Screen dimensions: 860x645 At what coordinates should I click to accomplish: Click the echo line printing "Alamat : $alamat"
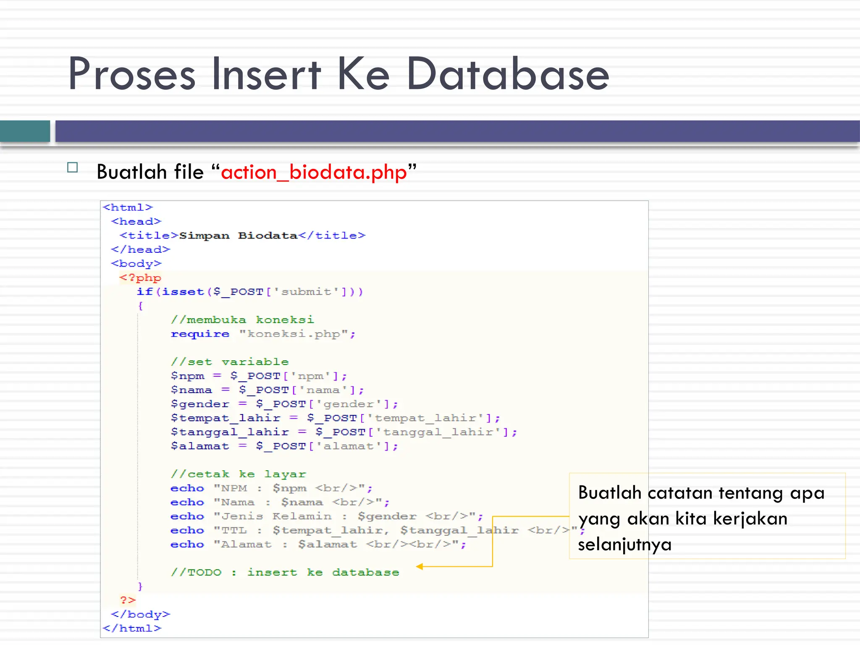(318, 544)
